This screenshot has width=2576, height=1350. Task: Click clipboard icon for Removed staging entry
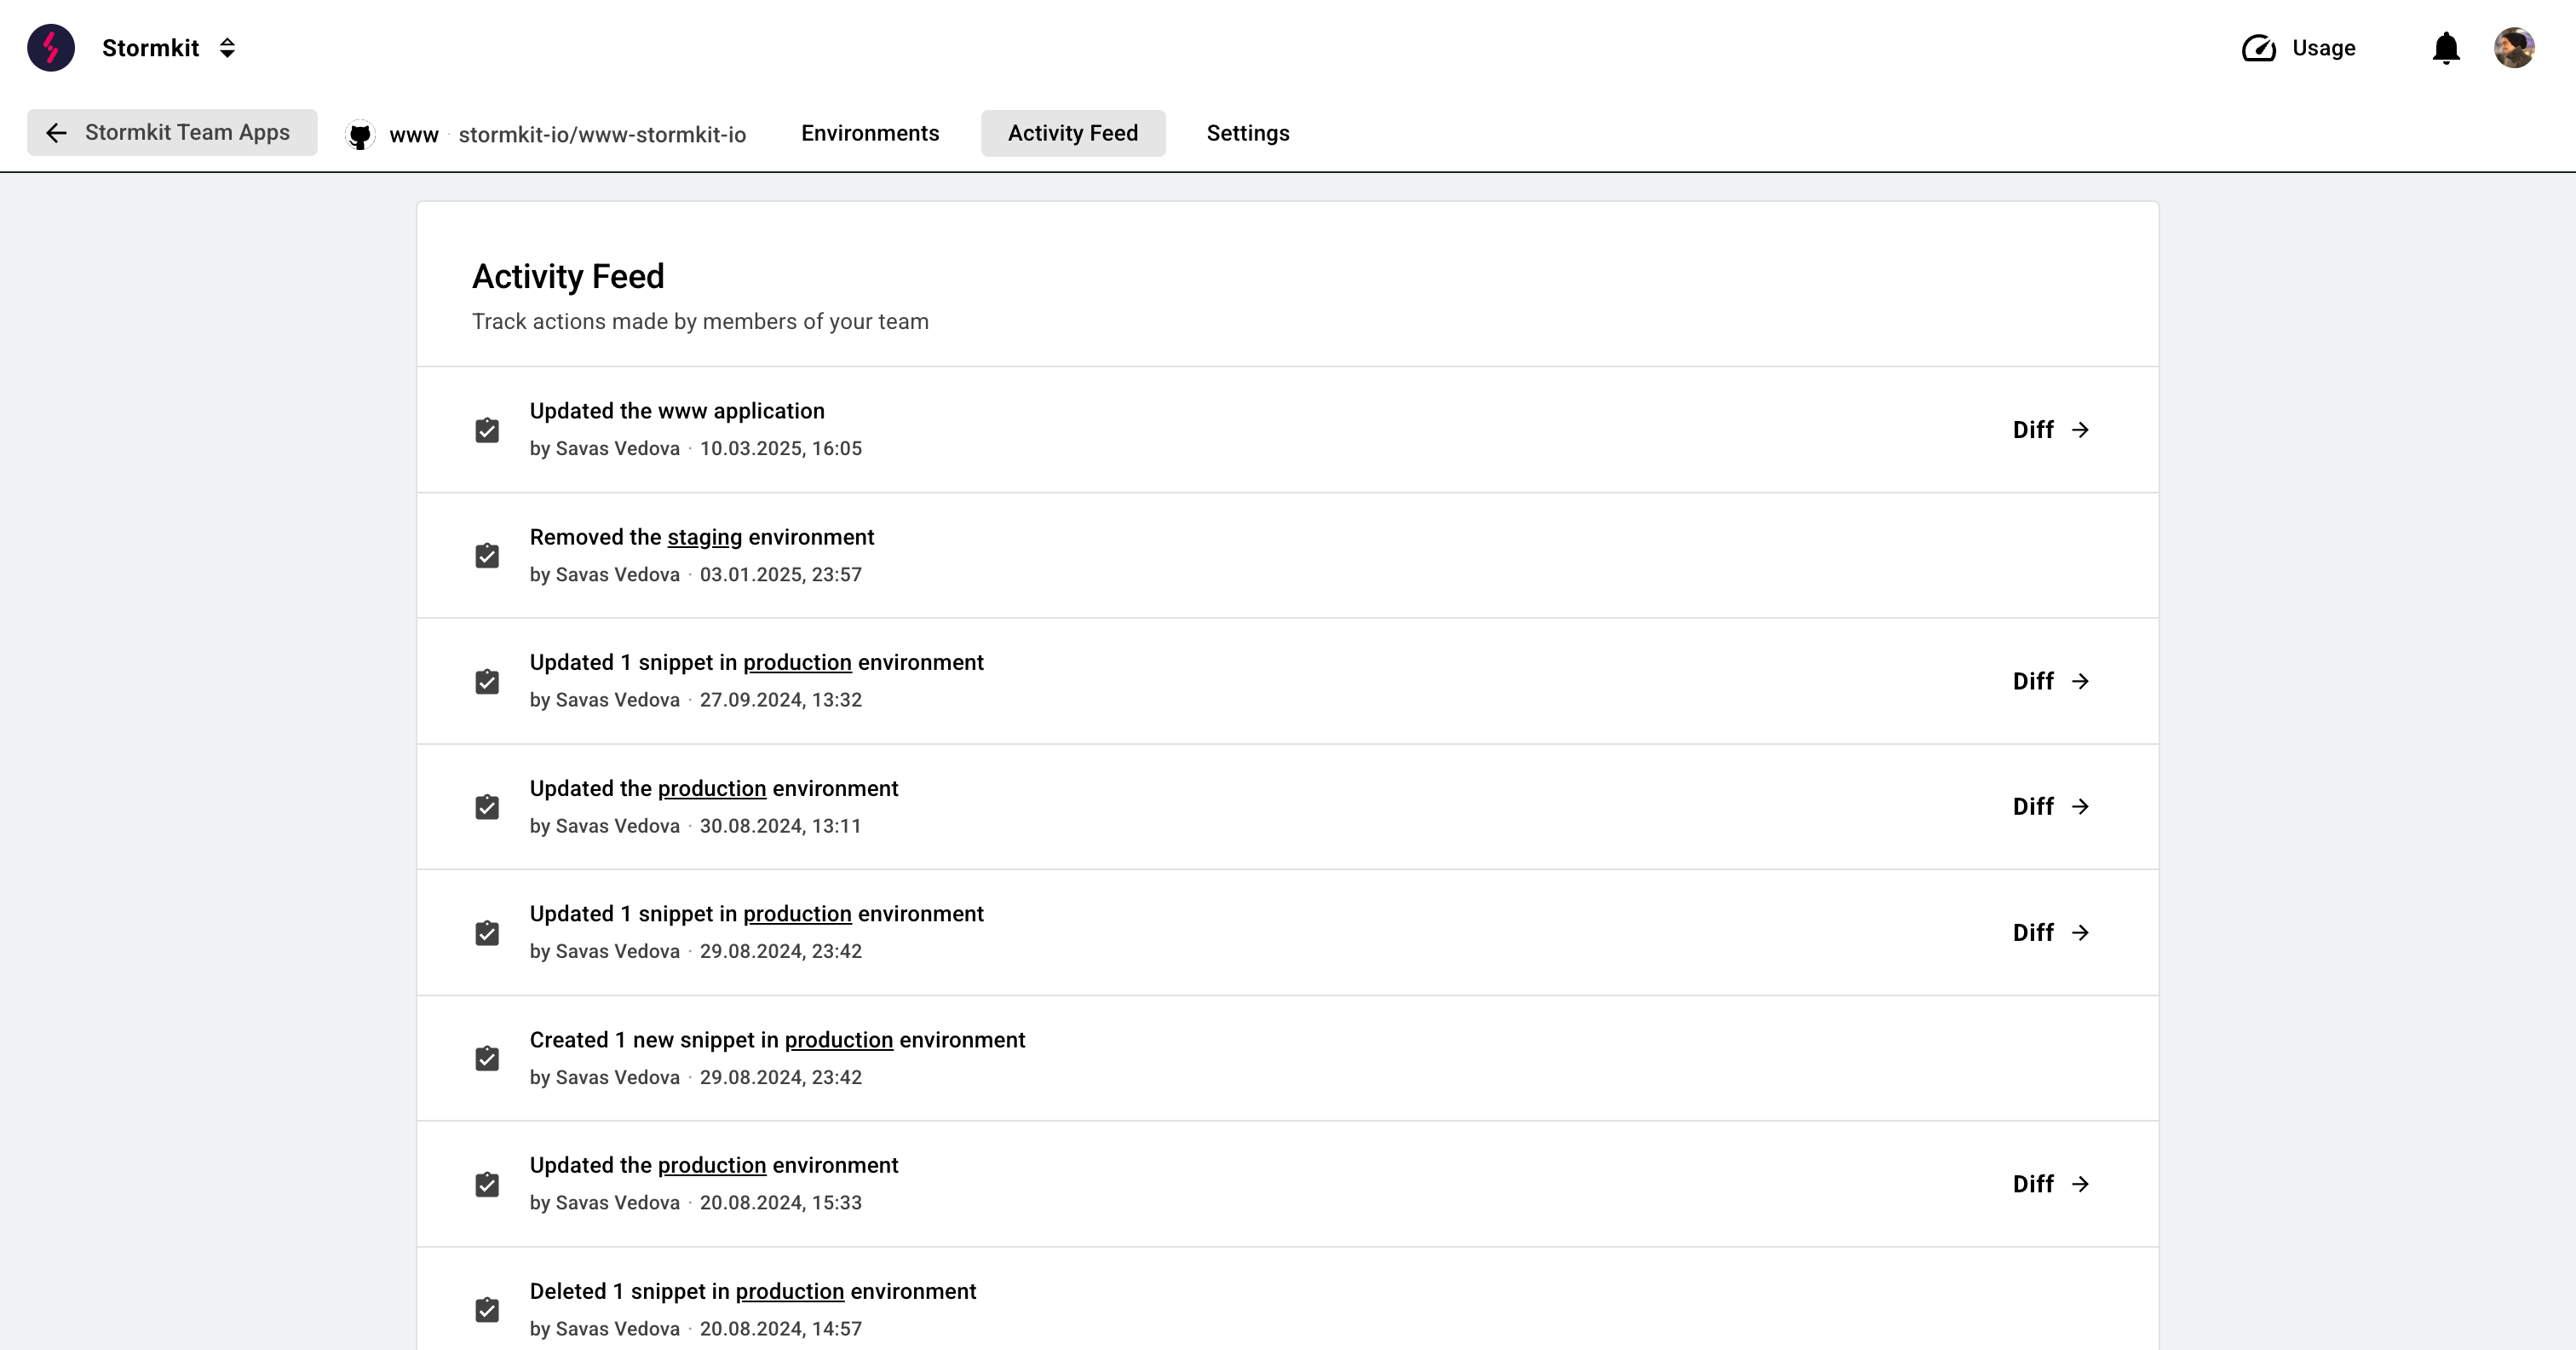[x=487, y=556]
